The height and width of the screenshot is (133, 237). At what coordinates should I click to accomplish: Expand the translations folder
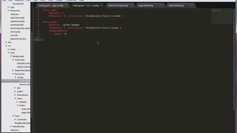coord(15,95)
